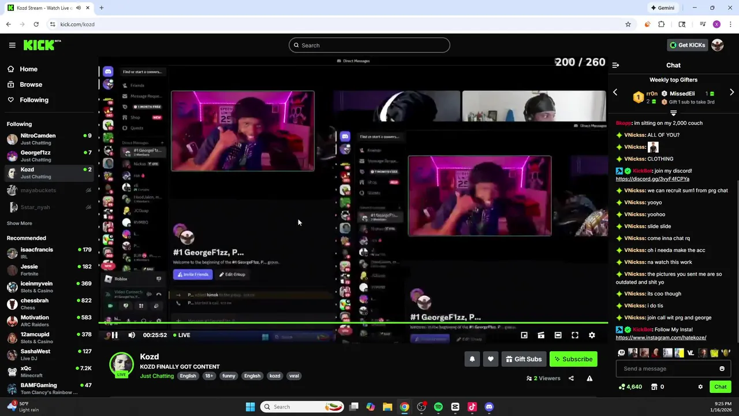Screen dimensions: 739x416
Task: Reload the page in Chrome
Action: 36,24
